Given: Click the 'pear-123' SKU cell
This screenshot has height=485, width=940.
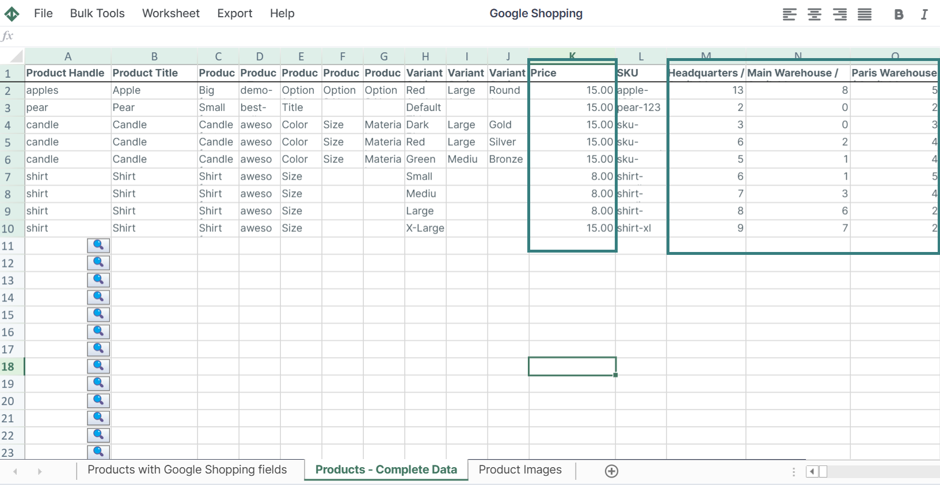Looking at the screenshot, I should coord(641,108).
